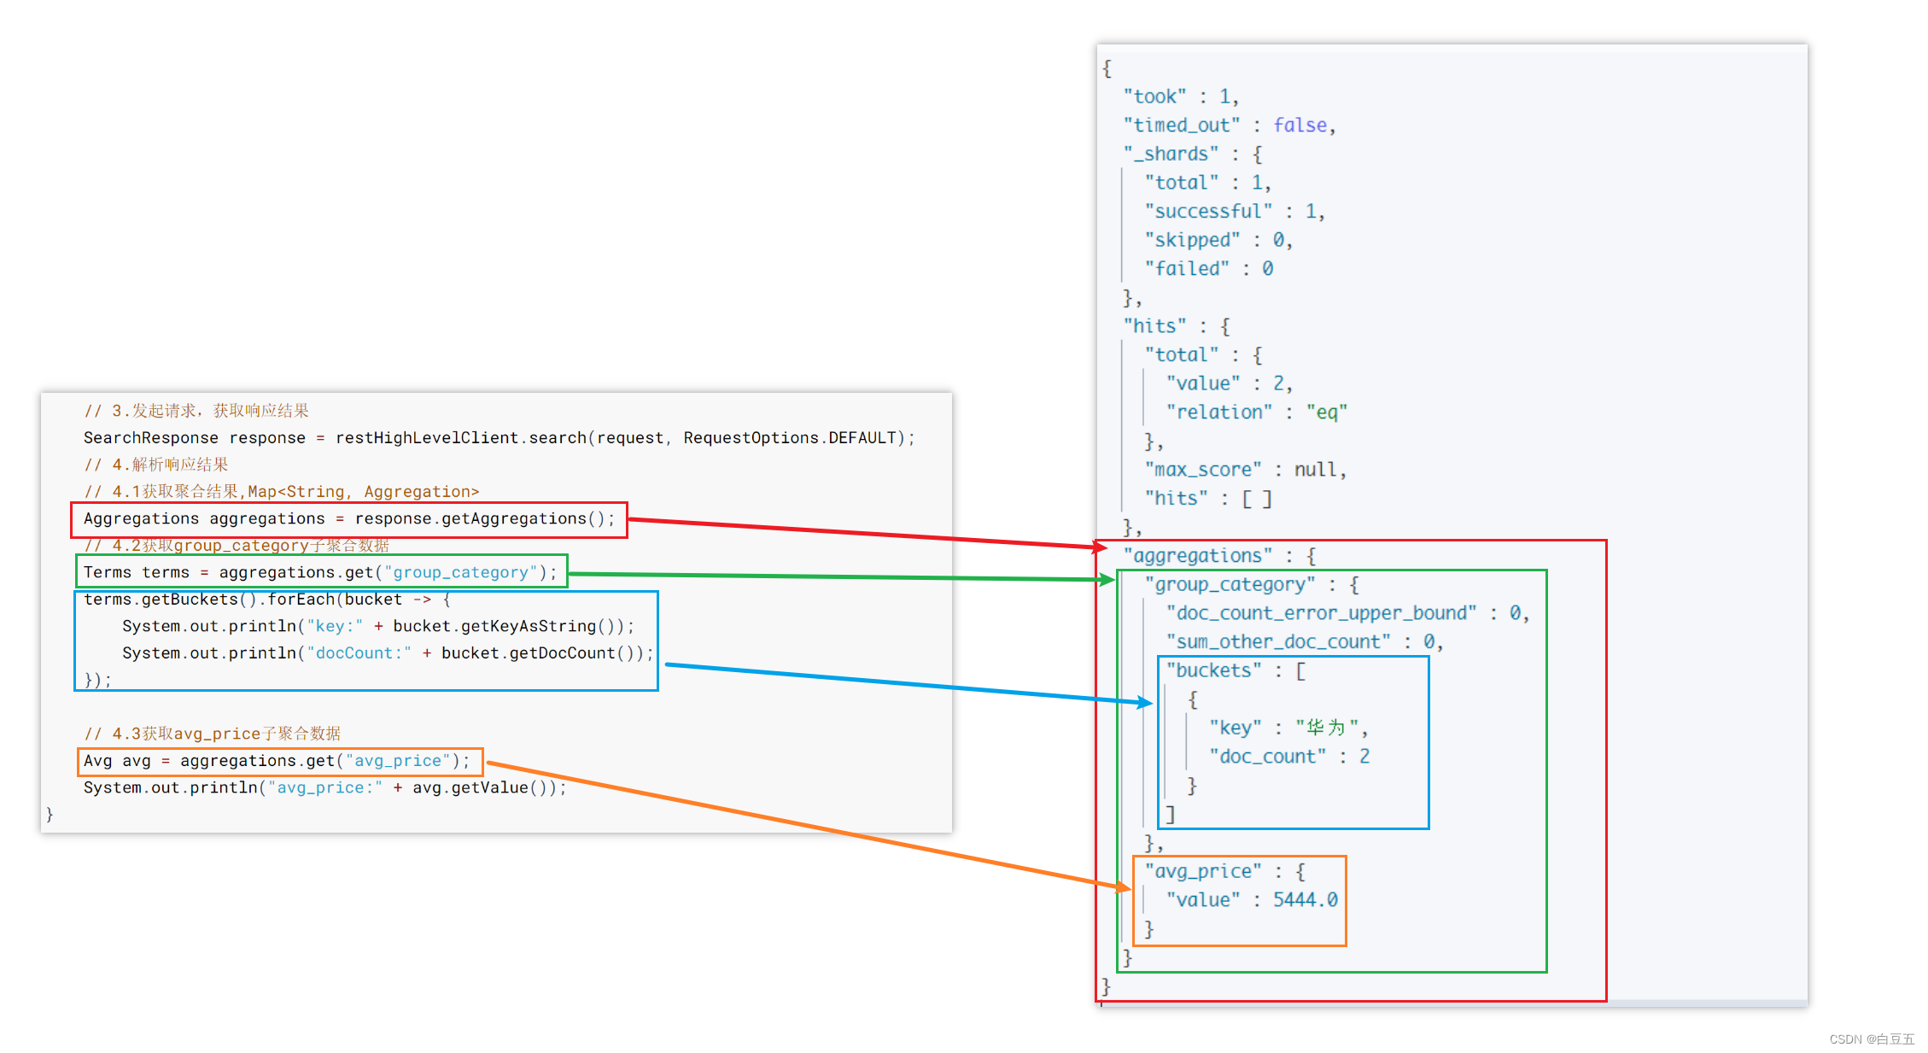
Task: Click the SearchResponse response code line
Action: tap(499, 438)
